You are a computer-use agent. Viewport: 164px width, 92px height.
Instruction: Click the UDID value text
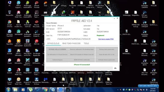click(74, 39)
